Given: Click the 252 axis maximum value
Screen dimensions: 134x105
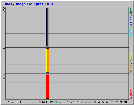Looking at the screenshot, I should 4,9.
